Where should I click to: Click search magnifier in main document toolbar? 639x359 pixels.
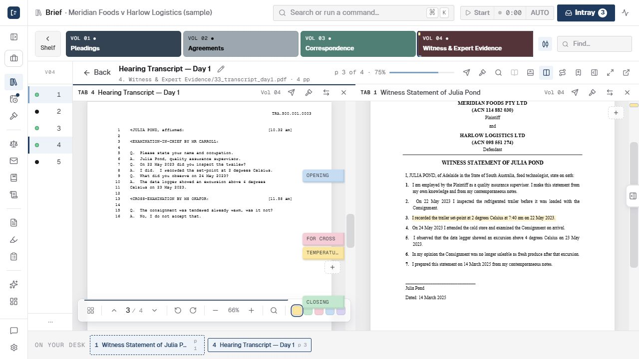(498, 73)
